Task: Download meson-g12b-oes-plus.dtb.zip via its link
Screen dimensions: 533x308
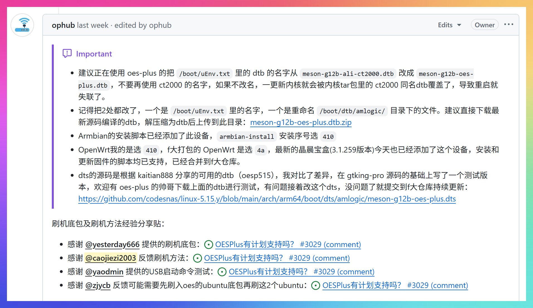Action: pyautogui.click(x=301, y=122)
